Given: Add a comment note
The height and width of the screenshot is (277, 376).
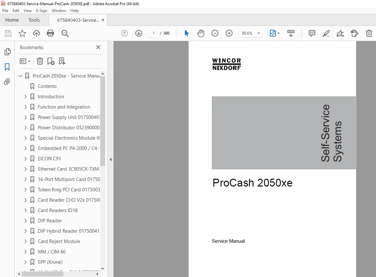Looking at the screenshot, I should (x=312, y=33).
